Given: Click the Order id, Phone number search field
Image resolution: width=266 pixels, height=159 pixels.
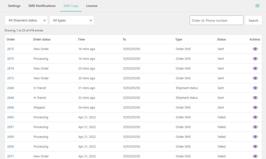Looking at the screenshot, I should 216,20.
